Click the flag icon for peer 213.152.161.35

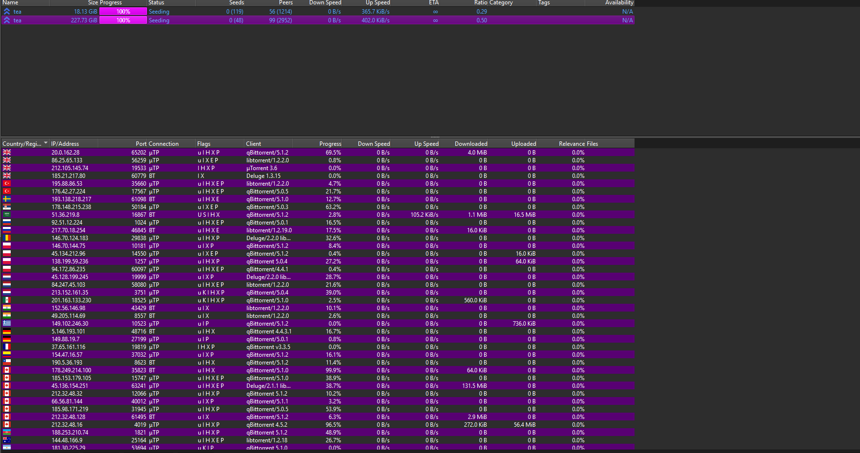(x=7, y=292)
